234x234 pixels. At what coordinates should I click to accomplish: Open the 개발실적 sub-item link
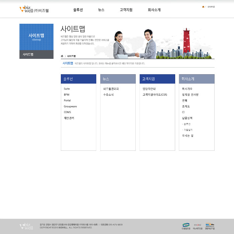tap(187, 130)
